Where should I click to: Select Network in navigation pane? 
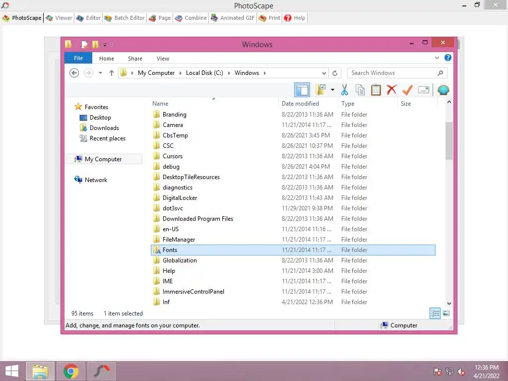pos(96,180)
